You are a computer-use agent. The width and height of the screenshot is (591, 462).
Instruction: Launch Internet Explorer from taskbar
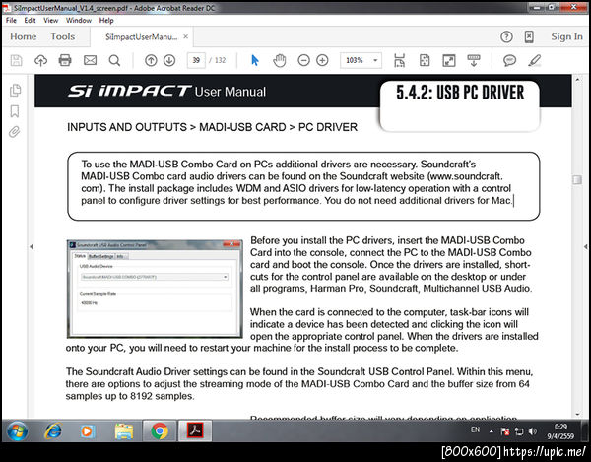point(53,430)
